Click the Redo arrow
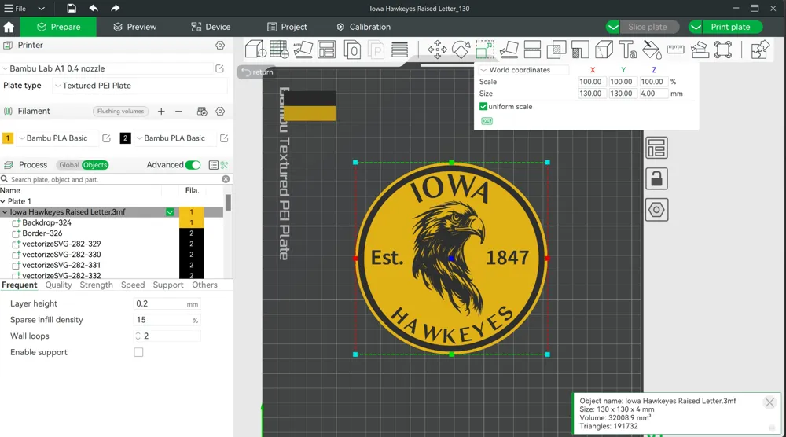This screenshot has height=437, width=786. pos(116,8)
